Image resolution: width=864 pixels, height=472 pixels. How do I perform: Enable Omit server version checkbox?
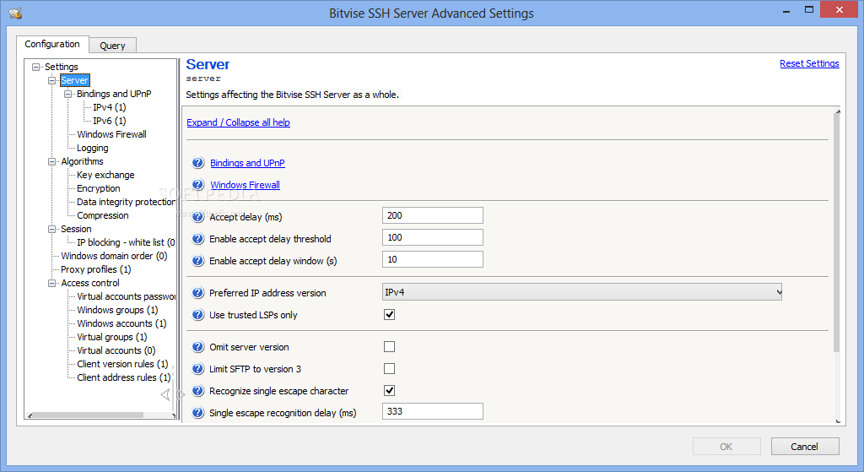tap(389, 346)
